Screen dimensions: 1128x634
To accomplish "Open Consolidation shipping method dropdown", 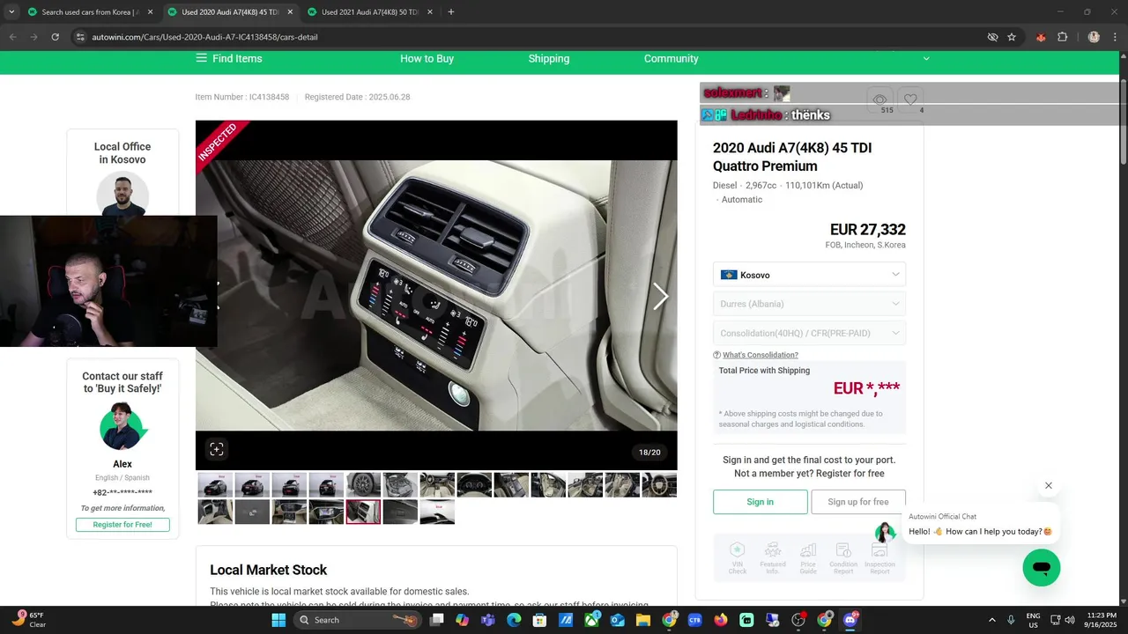I will click(x=809, y=333).
